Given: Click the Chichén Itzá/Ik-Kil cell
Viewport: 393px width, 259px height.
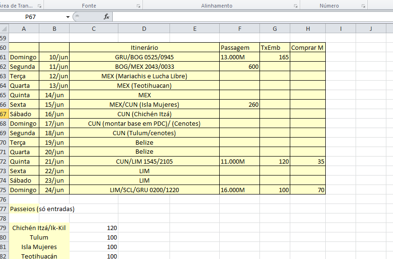Looking at the screenshot, I should 39,228.
